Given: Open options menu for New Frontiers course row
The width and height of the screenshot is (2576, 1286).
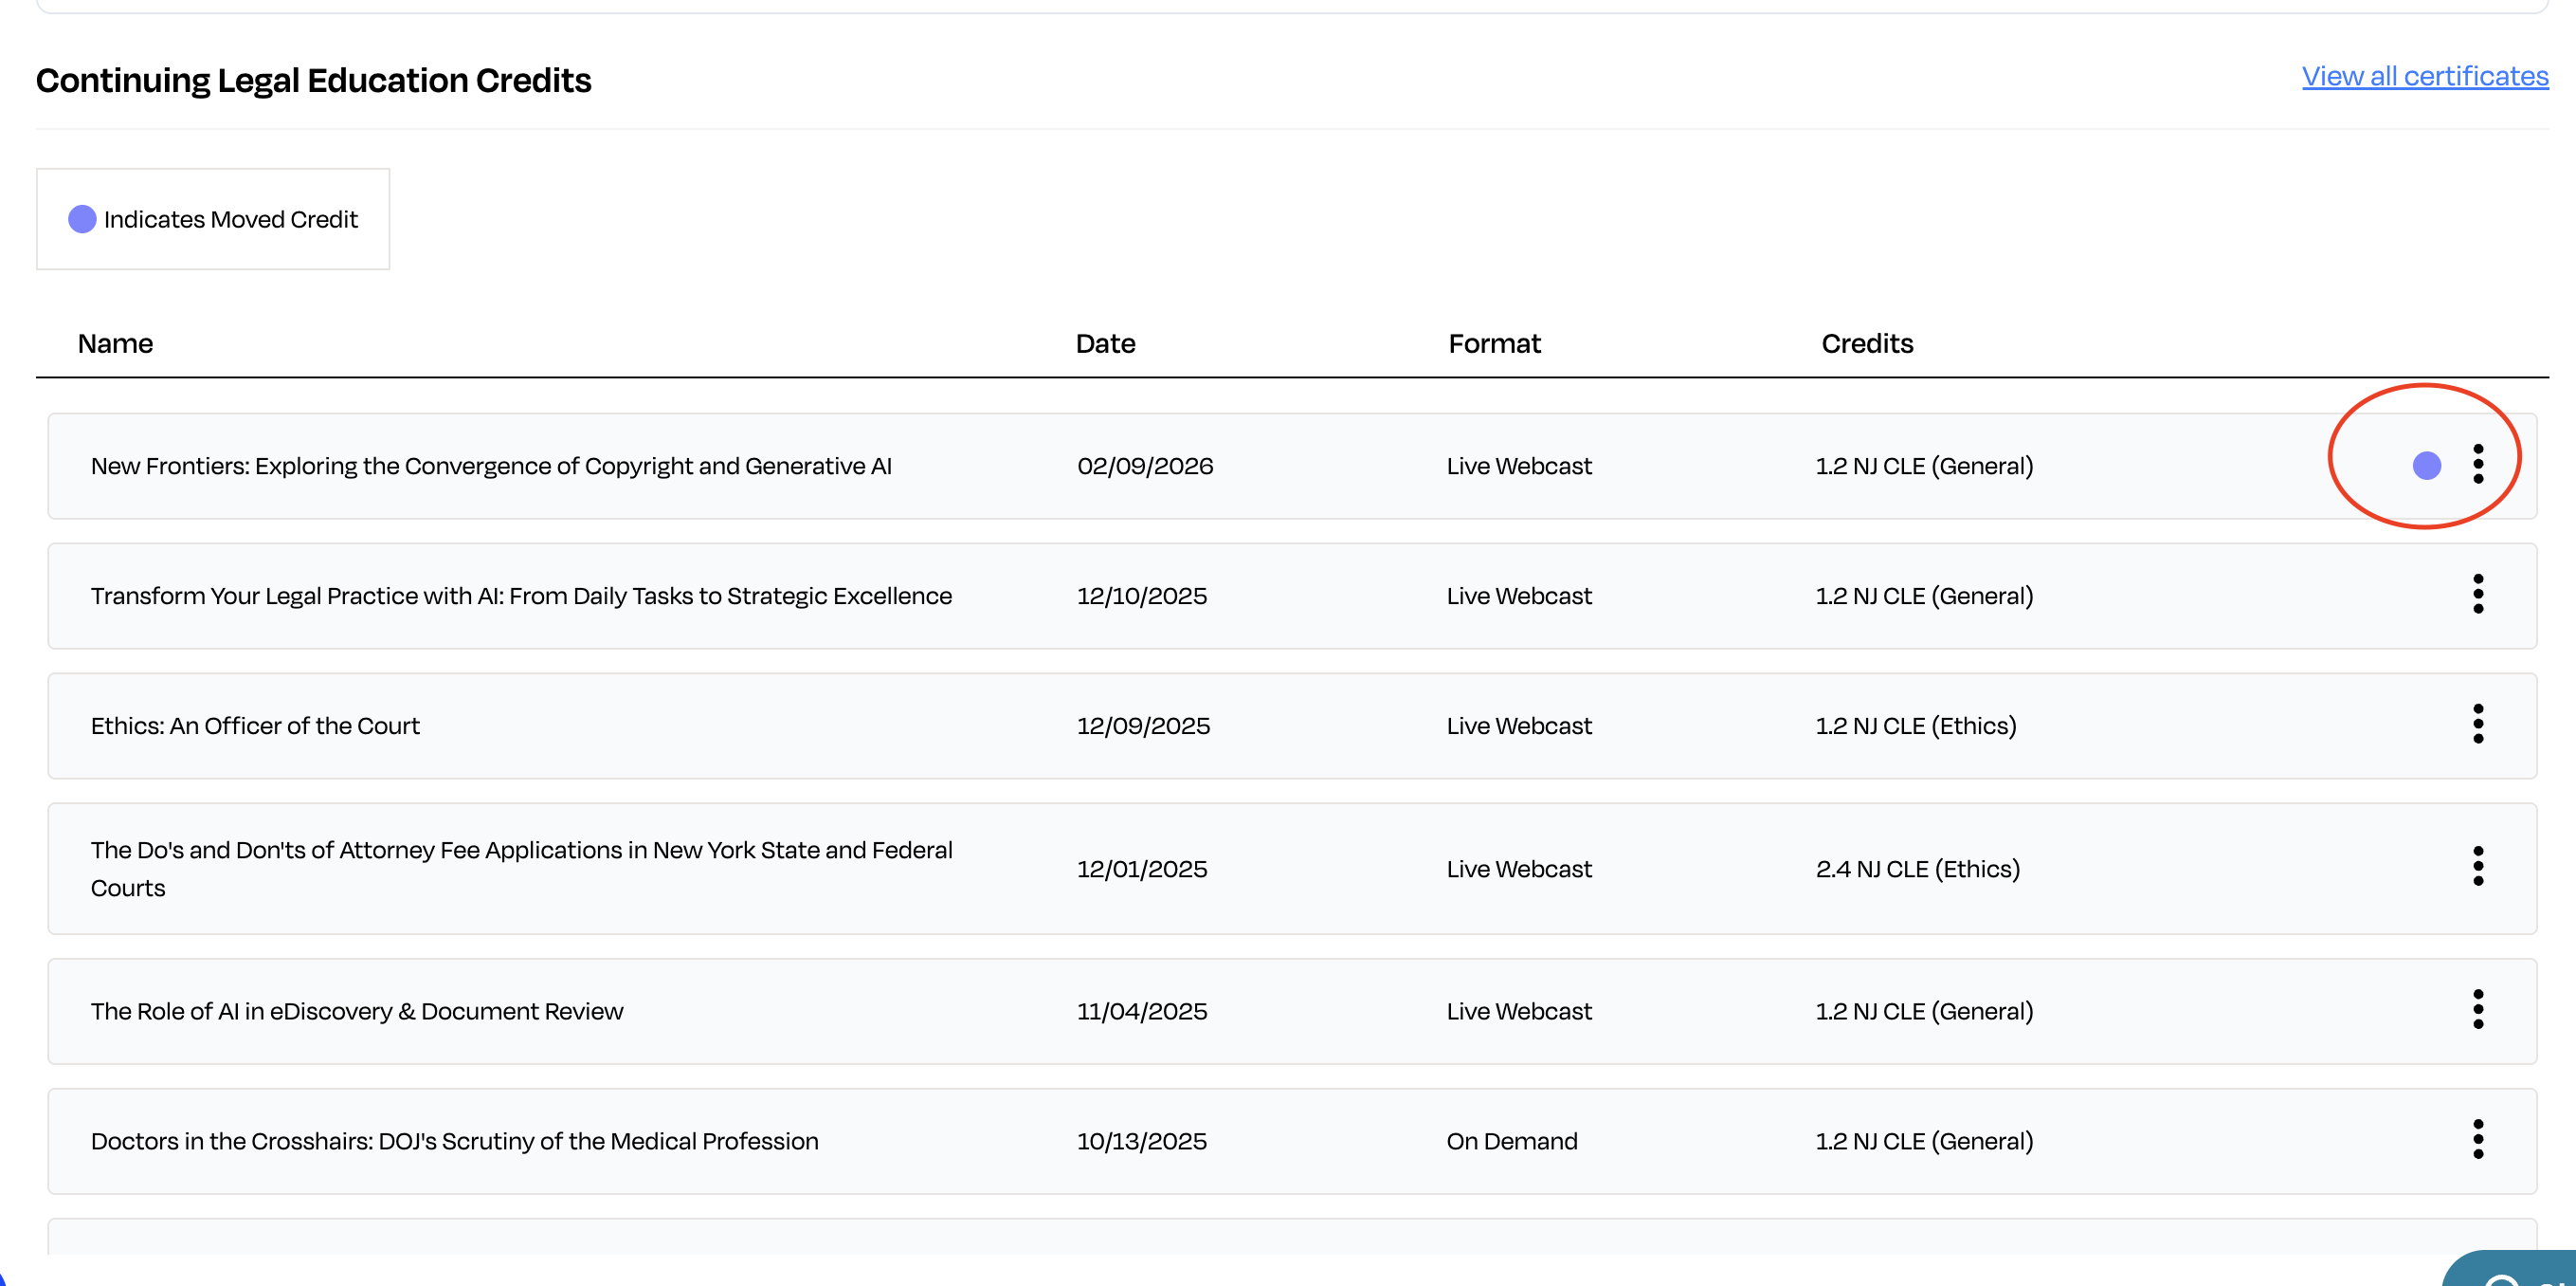Looking at the screenshot, I should tap(2478, 465).
